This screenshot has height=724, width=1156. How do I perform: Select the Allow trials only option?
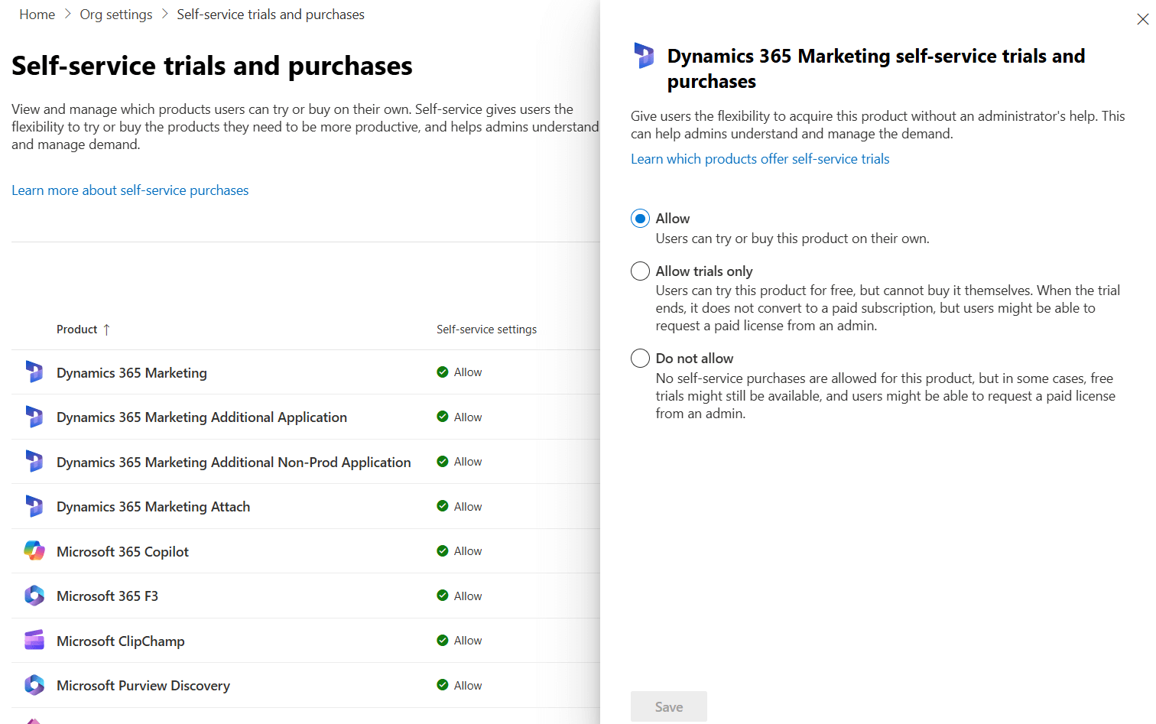(640, 271)
